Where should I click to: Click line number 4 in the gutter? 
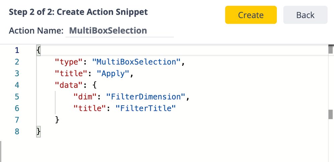(17, 85)
